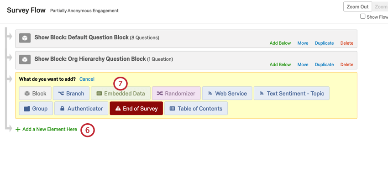Click the Org Hierarchy Question Block cube icon
The width and height of the screenshot is (388, 194).
coord(25,59)
